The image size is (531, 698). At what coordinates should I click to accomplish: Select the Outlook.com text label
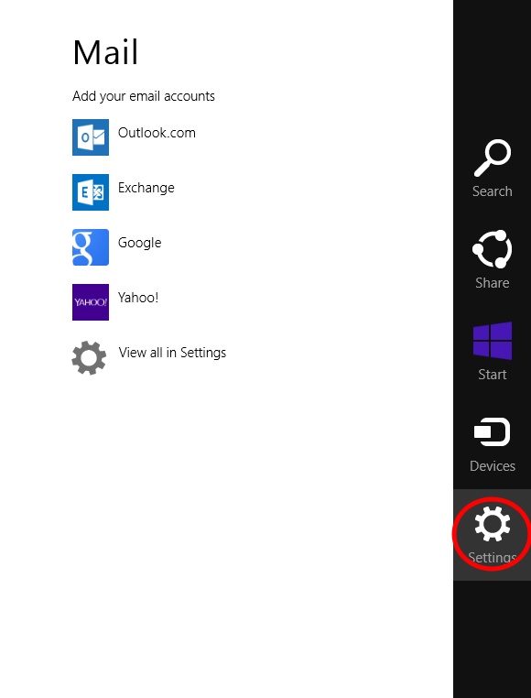tap(157, 133)
